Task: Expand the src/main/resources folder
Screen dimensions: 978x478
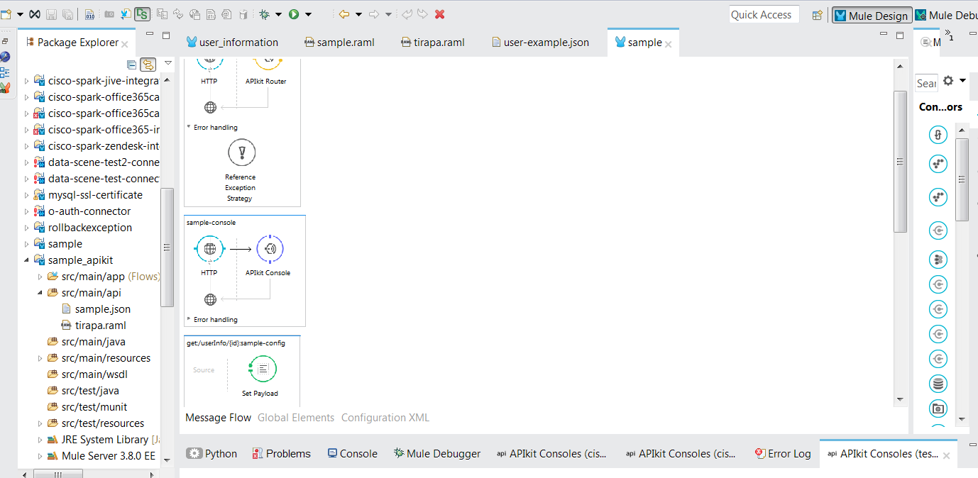Action: click(40, 358)
